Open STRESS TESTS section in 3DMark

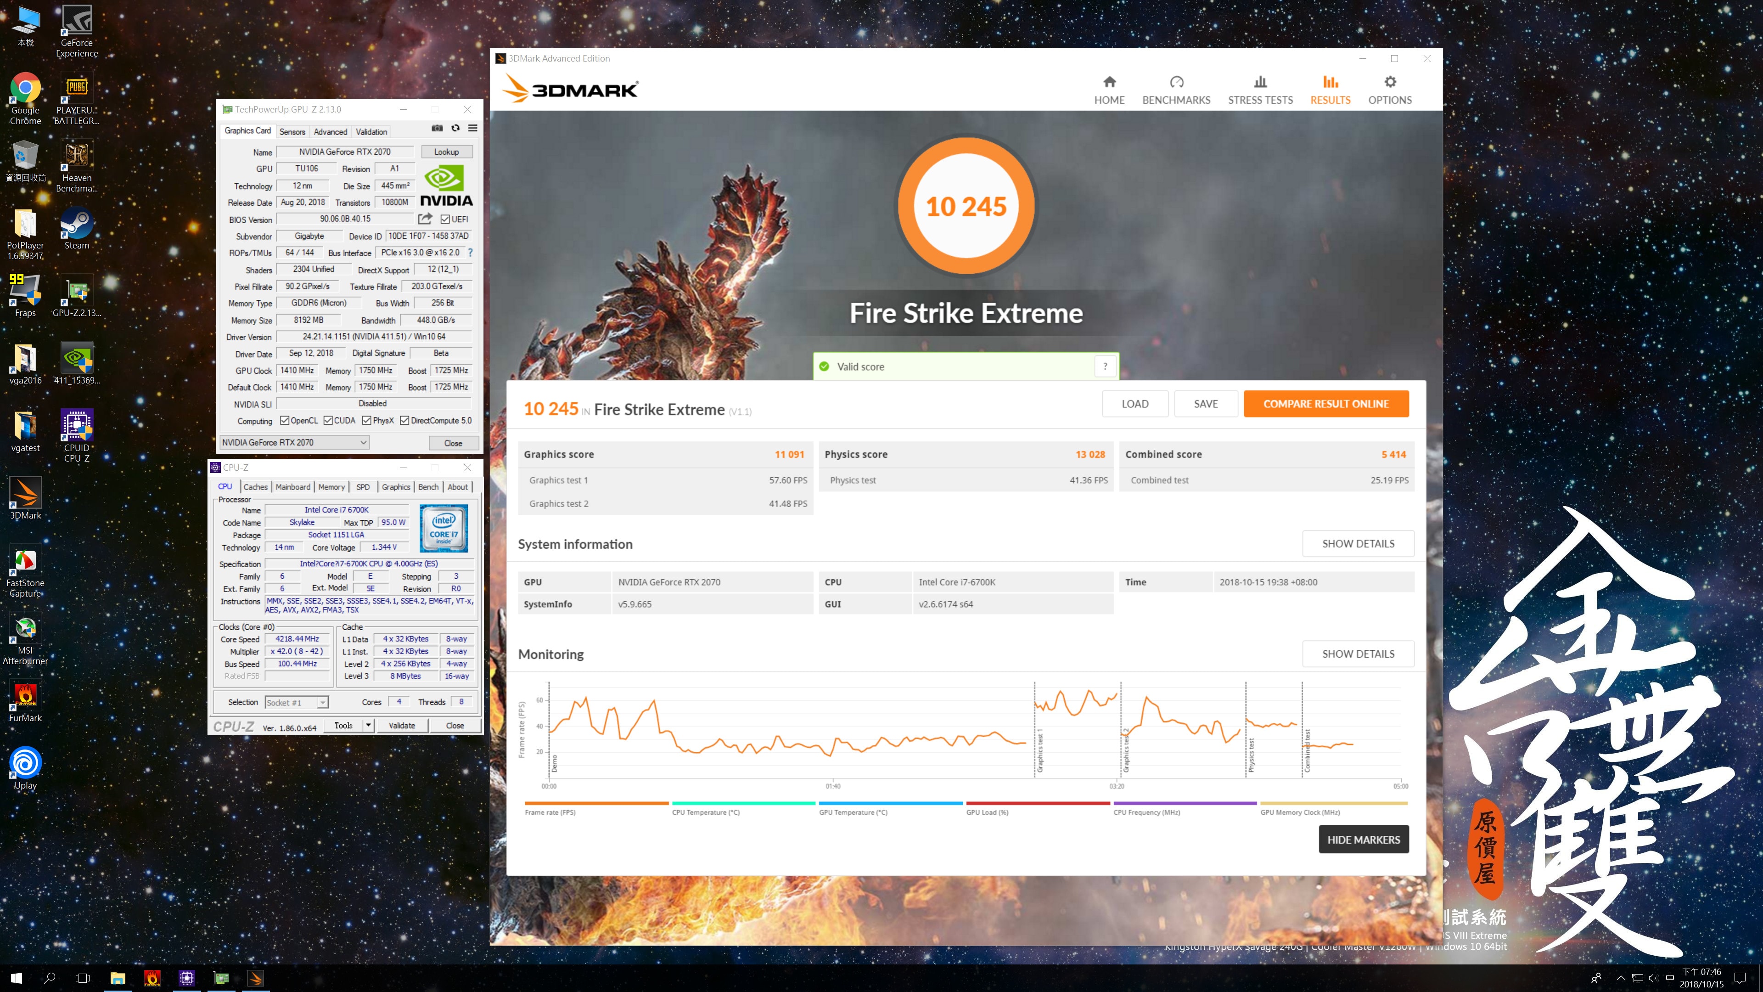(1261, 90)
